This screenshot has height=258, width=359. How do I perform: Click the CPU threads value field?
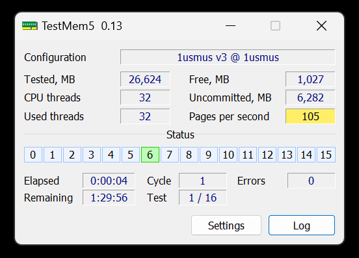tap(145, 97)
